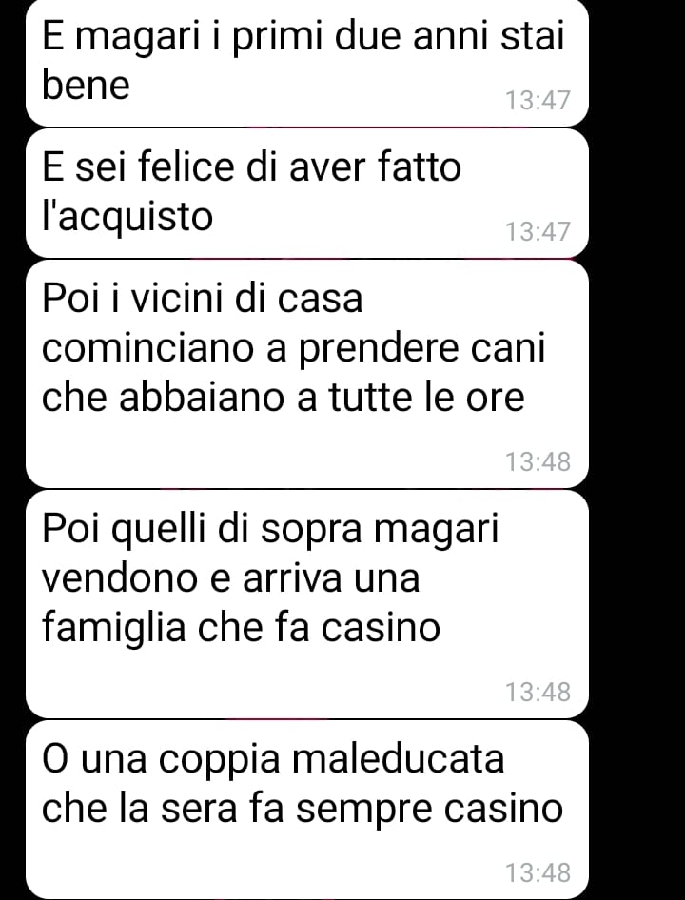The height and width of the screenshot is (900, 685).
Task: Select the line 'cominciano a prendere cani'
Action: 293,350
